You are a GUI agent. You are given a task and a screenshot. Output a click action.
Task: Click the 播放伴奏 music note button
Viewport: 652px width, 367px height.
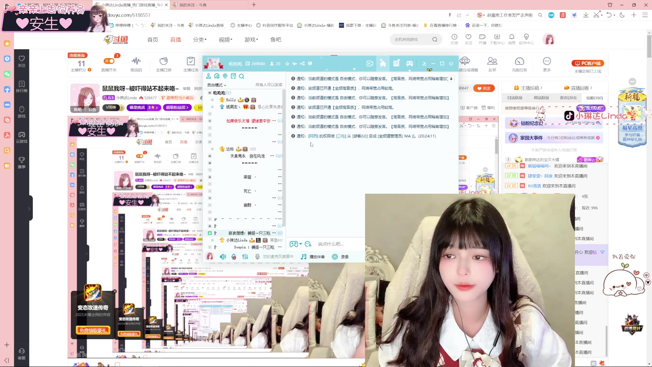313,257
